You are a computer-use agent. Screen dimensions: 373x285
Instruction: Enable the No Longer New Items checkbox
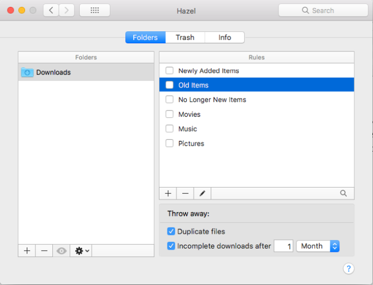(169, 99)
